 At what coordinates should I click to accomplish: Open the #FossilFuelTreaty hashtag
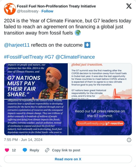pyautogui.click(x=23, y=57)
